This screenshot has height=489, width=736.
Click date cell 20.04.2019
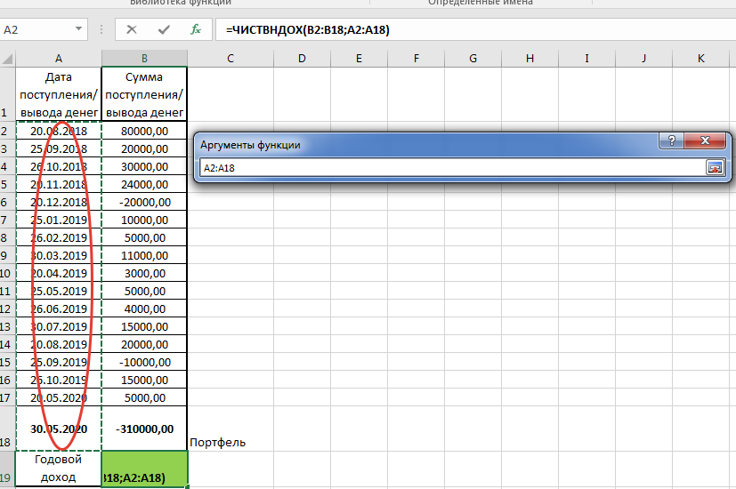(59, 273)
